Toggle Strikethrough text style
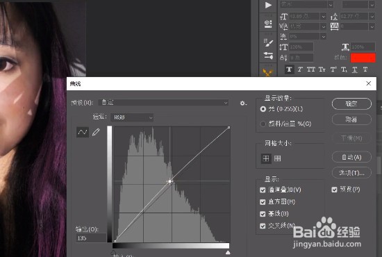 [x=365, y=69]
